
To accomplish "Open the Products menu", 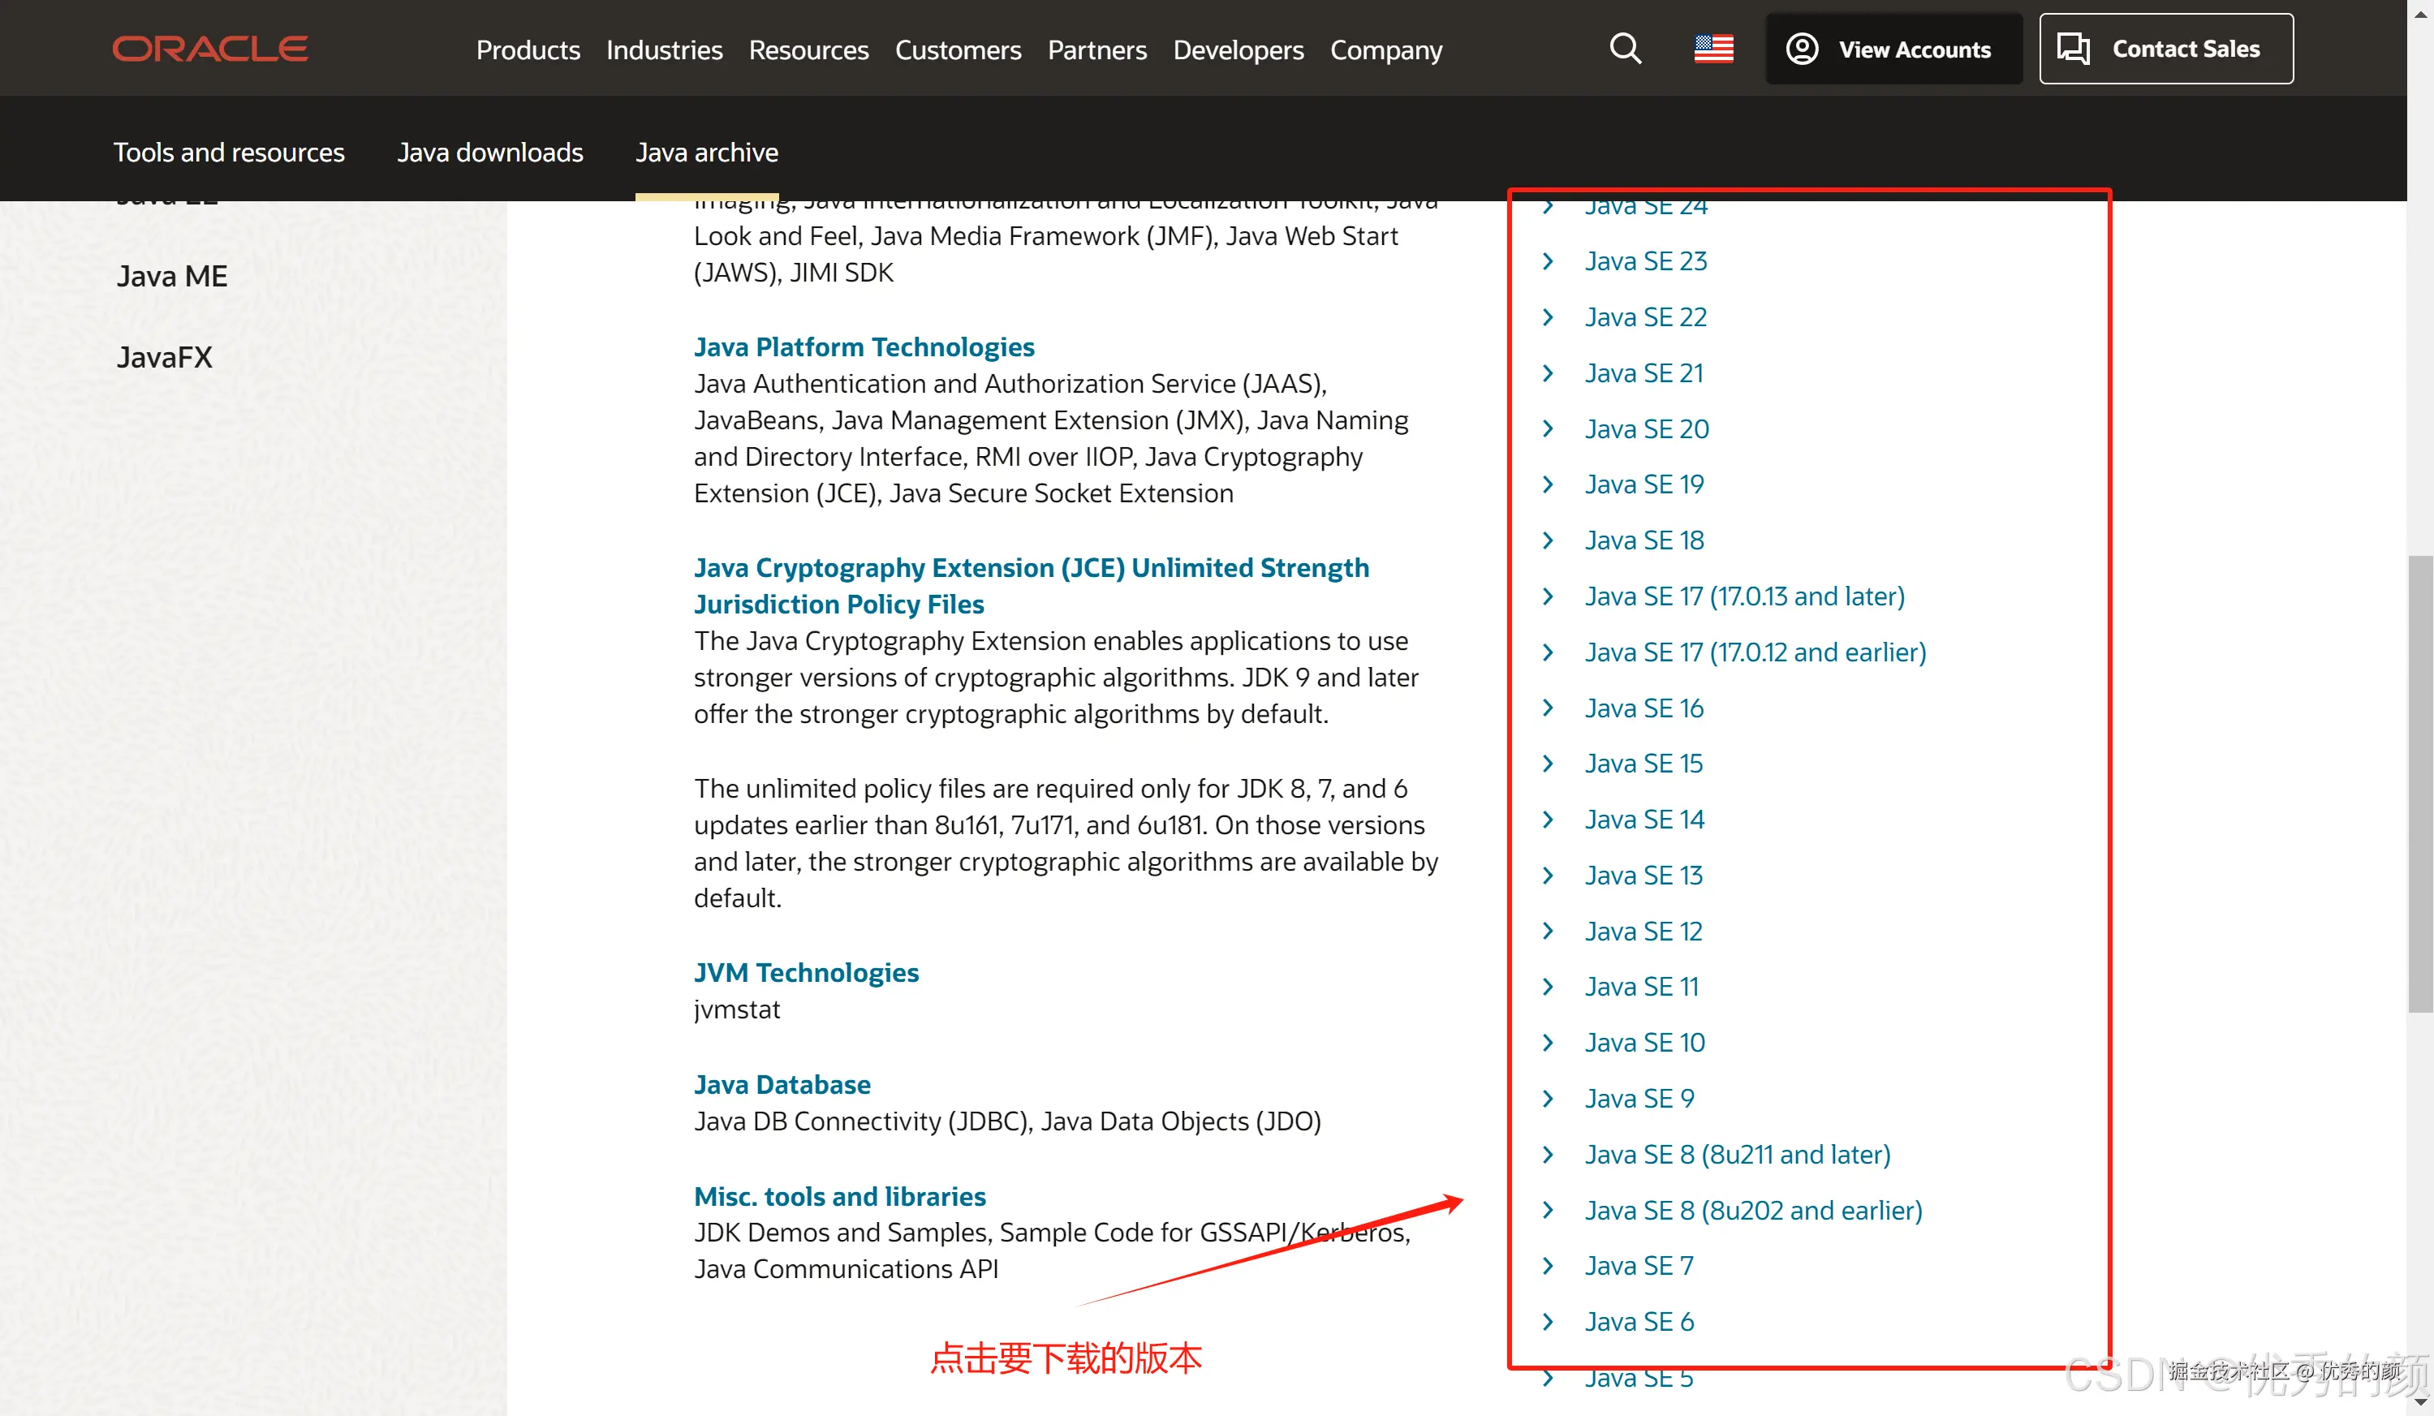I will coord(528,50).
